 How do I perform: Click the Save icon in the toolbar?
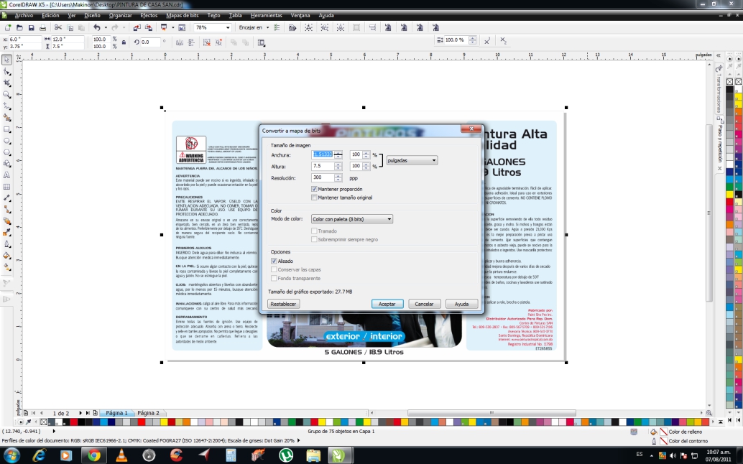30,27
